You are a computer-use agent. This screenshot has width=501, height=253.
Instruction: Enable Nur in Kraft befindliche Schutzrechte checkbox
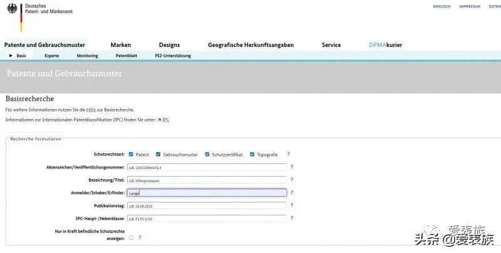click(x=131, y=238)
